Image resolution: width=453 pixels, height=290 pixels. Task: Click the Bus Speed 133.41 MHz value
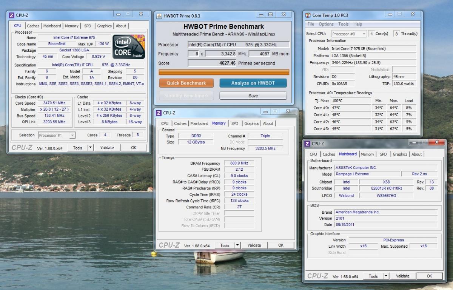(x=54, y=116)
